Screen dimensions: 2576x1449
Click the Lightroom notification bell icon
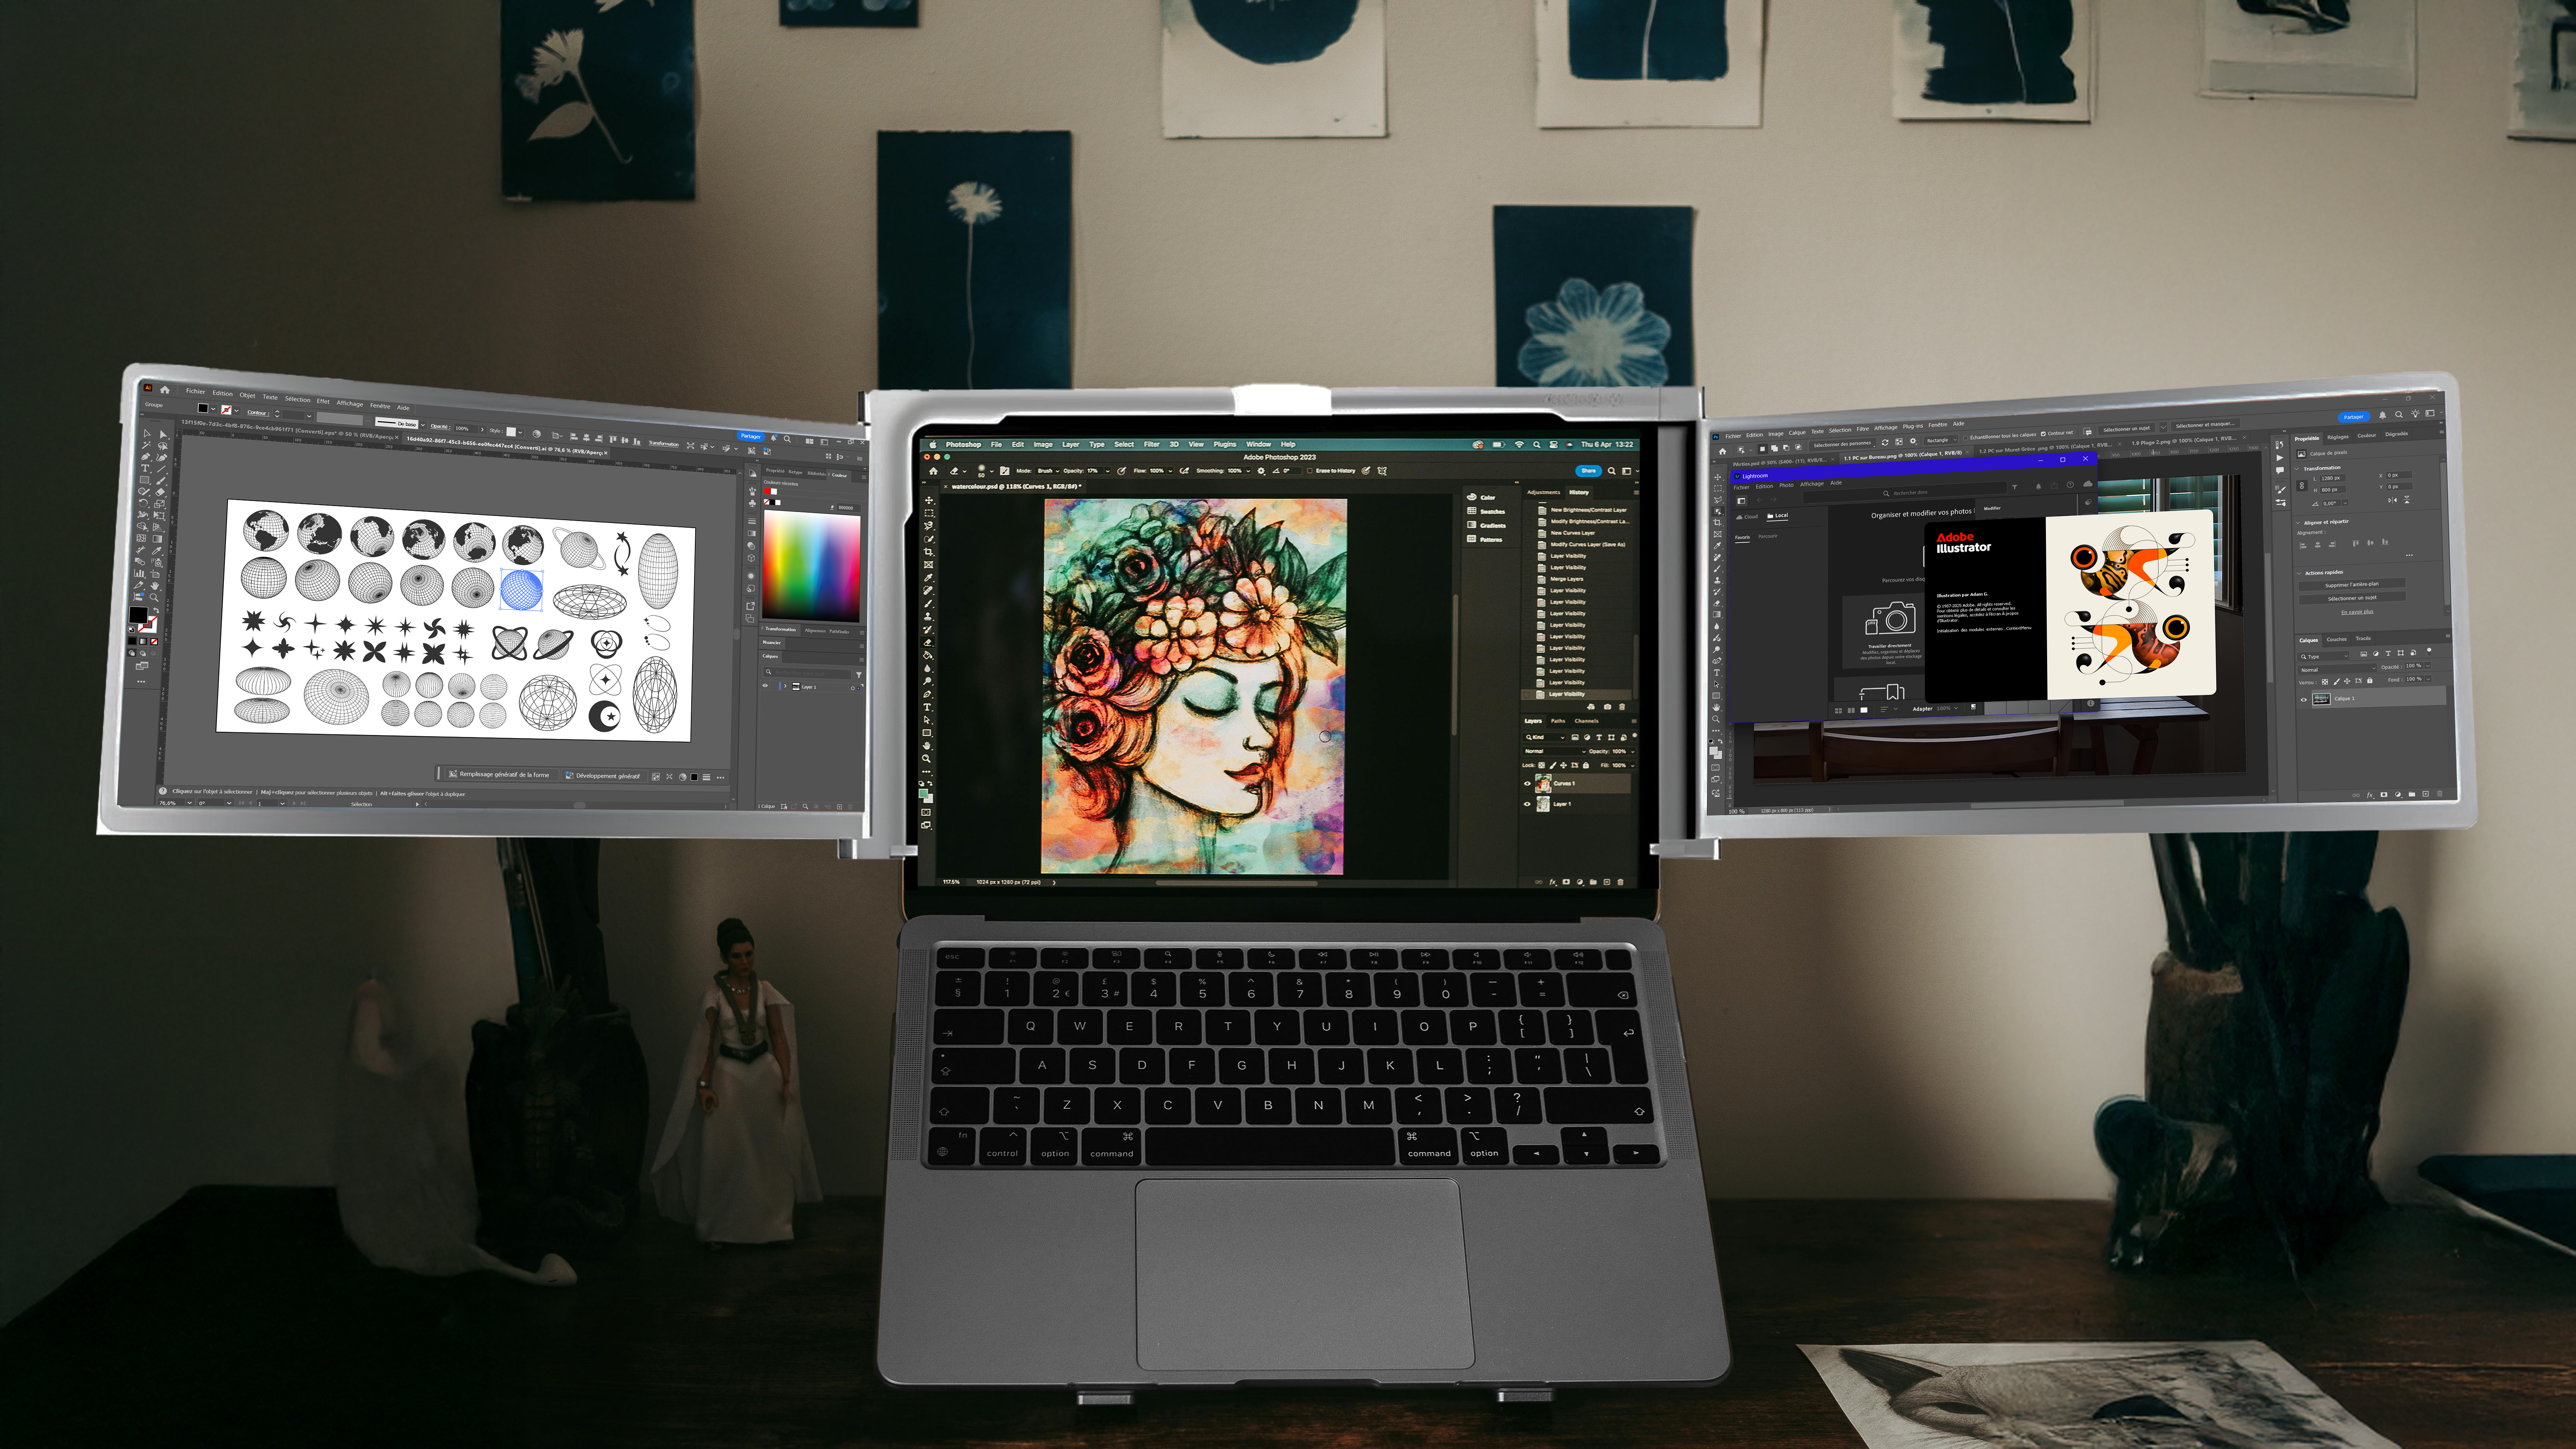2039,487
